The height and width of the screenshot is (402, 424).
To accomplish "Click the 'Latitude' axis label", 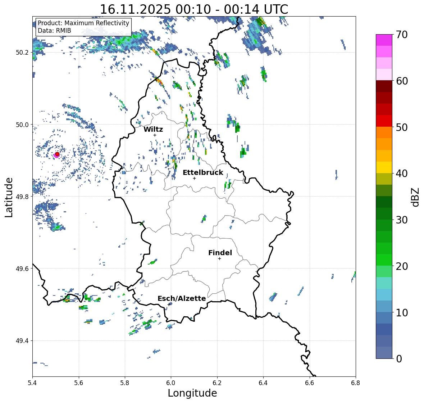I will pyautogui.click(x=9, y=197).
